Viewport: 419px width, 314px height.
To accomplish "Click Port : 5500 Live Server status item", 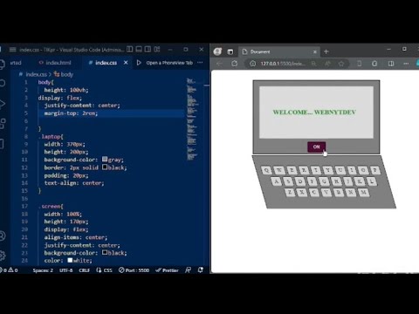I will pyautogui.click(x=134, y=270).
